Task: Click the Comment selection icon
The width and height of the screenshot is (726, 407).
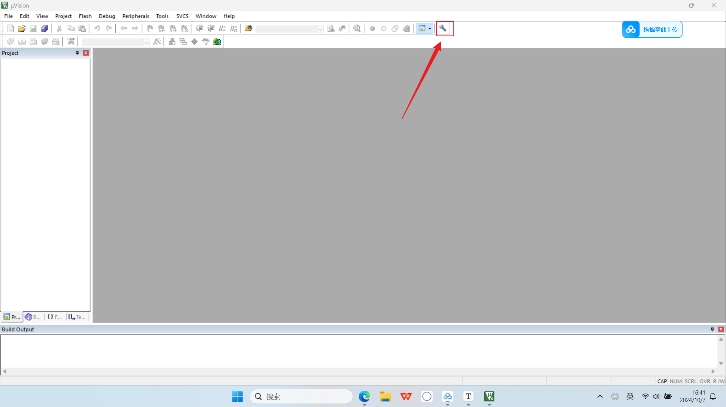Action: pyautogui.click(x=222, y=29)
